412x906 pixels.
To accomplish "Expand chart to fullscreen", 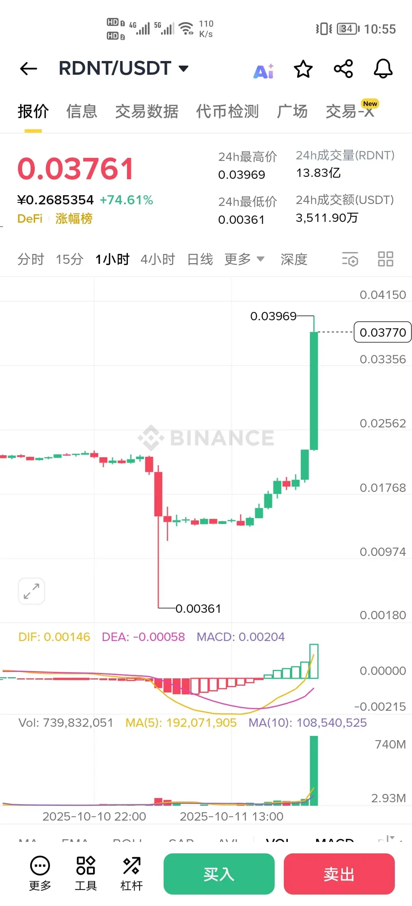I will click(32, 591).
